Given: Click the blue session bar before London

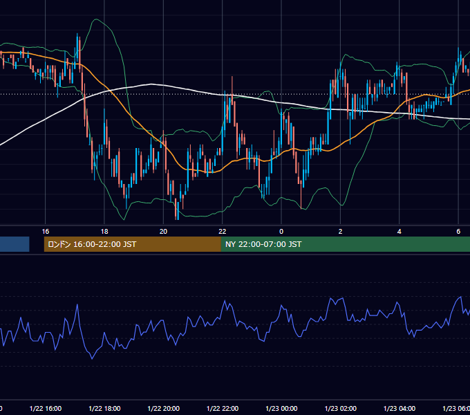Looking at the screenshot, I should click(15, 244).
